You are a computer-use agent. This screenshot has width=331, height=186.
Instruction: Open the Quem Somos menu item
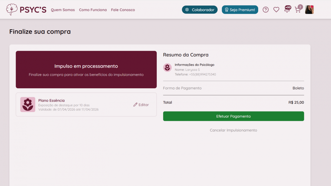pos(63,10)
